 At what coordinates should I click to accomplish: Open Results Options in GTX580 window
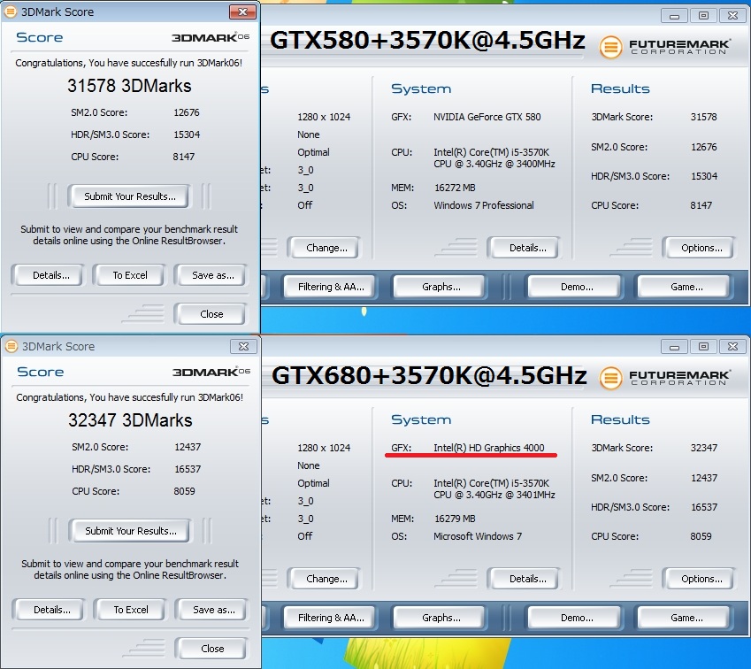pos(701,248)
